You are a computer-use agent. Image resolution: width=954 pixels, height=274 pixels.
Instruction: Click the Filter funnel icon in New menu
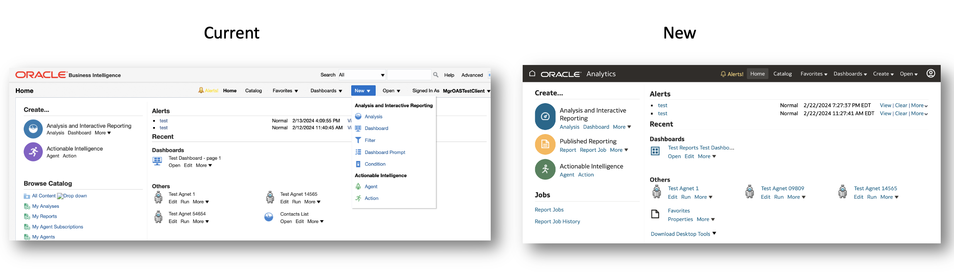(x=358, y=140)
